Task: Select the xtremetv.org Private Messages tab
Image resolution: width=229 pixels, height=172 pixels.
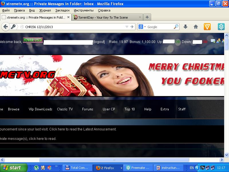Action: (x=36, y=17)
